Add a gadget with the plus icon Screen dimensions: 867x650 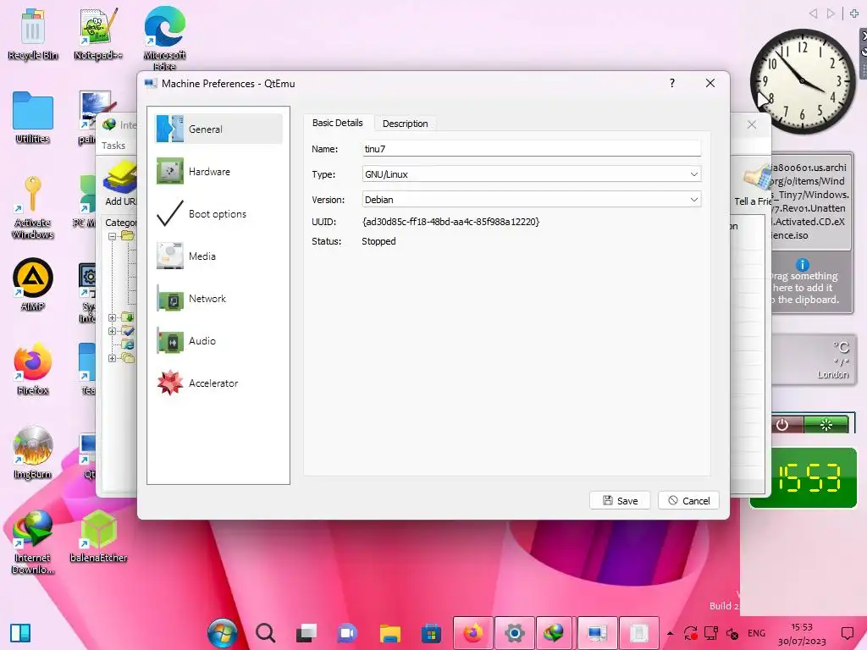click(x=854, y=14)
